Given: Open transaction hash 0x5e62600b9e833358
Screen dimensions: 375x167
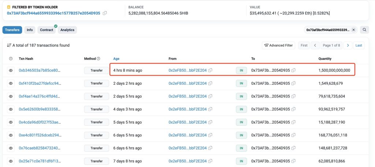Looking at the screenshot, I should click(40, 109).
